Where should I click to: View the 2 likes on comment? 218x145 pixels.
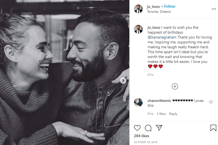(161, 114)
